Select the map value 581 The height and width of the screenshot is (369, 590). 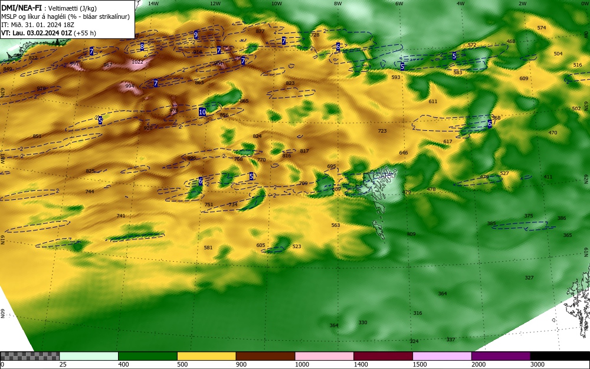click(x=208, y=247)
